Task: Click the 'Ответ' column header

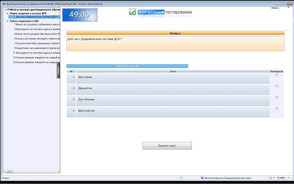Action: coord(173,71)
